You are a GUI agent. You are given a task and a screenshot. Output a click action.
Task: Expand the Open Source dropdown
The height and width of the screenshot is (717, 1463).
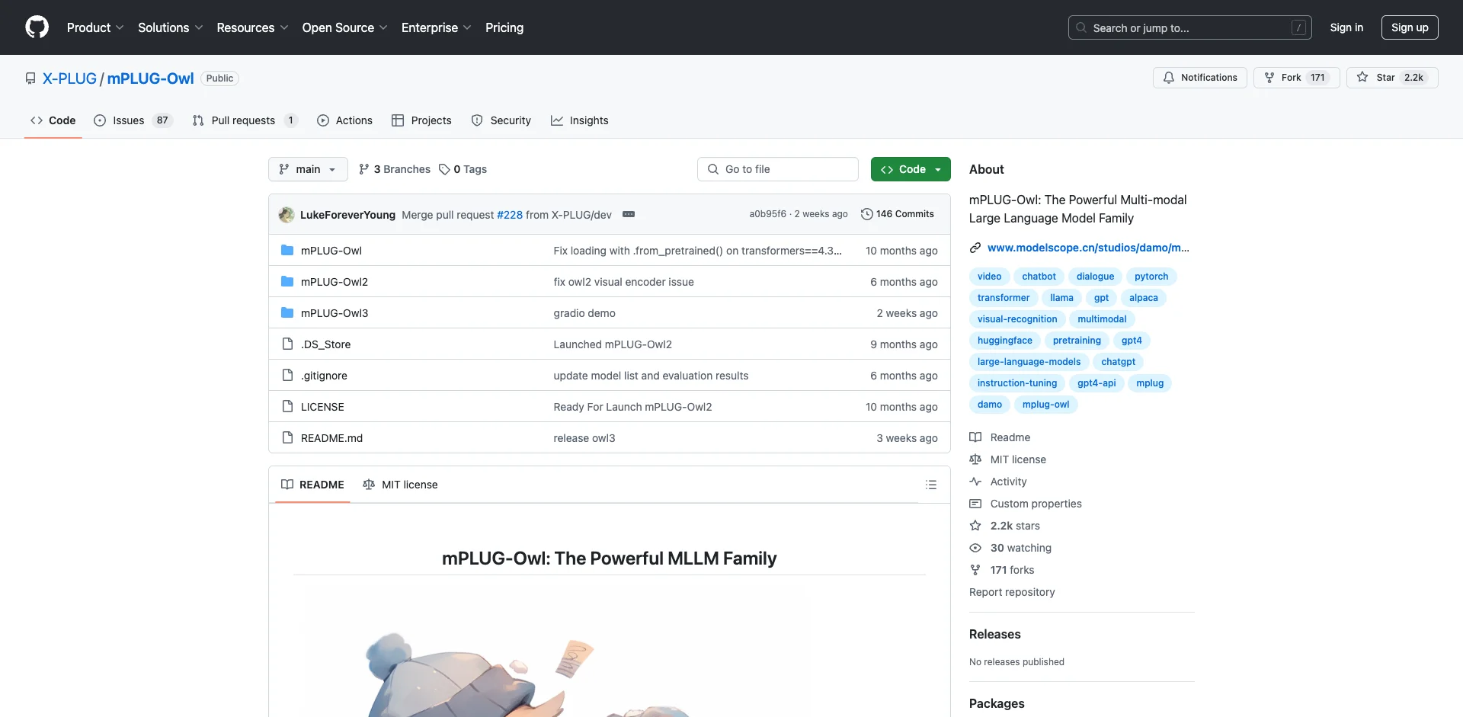[x=345, y=27]
